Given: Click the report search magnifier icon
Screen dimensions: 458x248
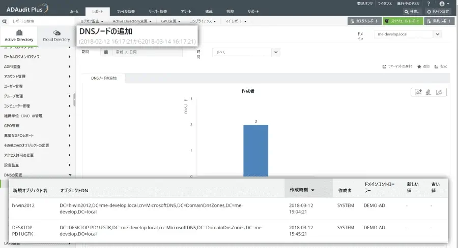Looking at the screenshot, I should (5, 21).
